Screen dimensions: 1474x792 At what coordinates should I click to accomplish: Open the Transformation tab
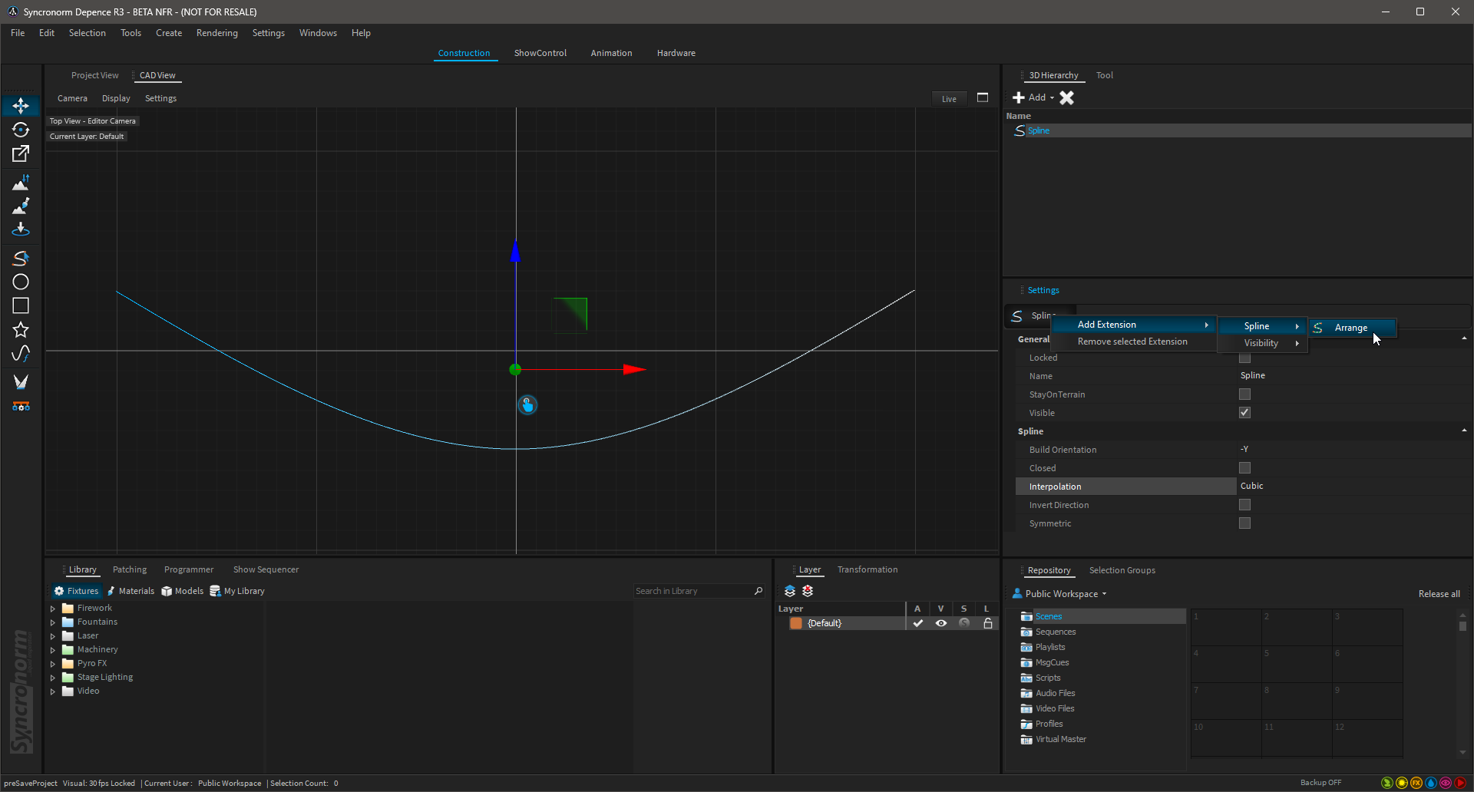[868, 569]
